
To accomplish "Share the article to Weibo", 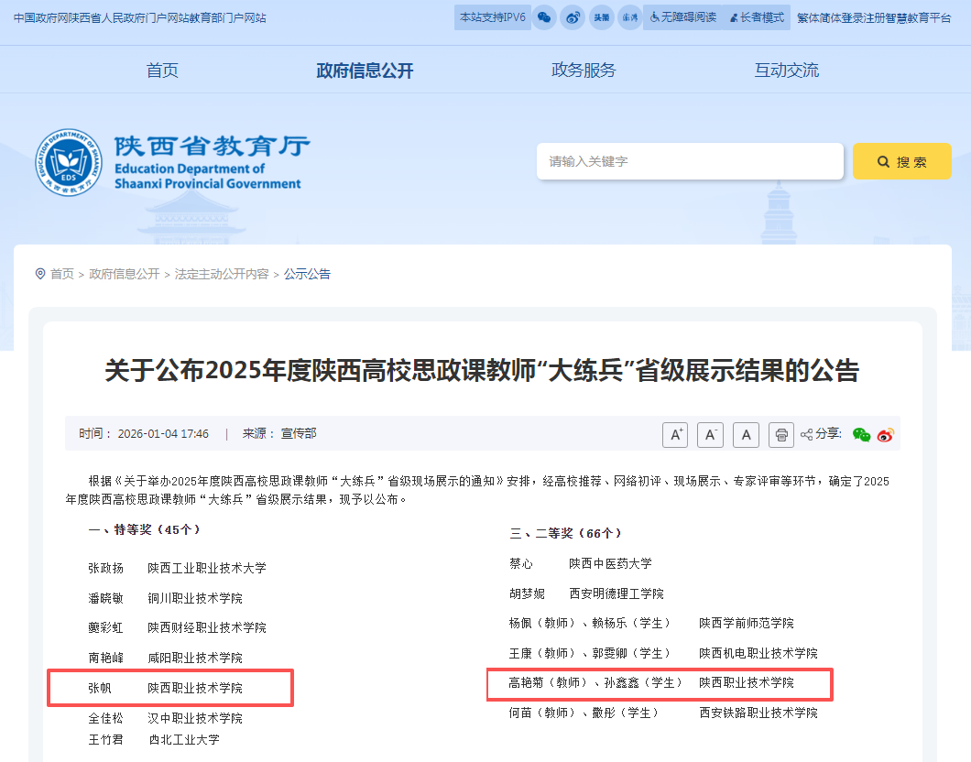I will 883,435.
